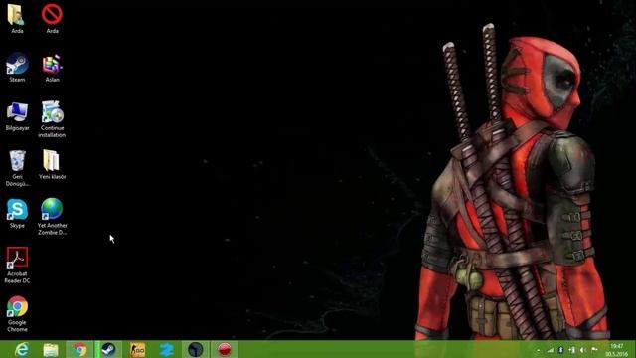Switch to the dark round taskbar app
Screen dimensions: 636x358
click(196, 349)
